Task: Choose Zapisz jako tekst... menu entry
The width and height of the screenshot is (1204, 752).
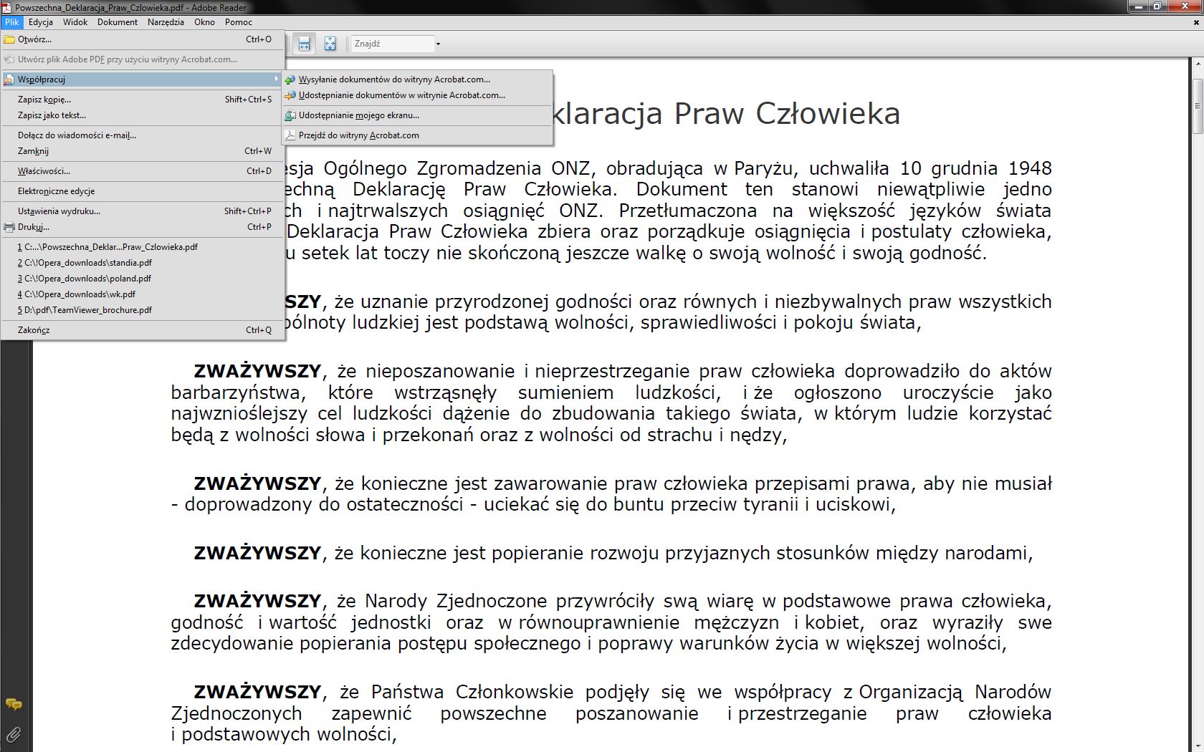Action: 143,115
